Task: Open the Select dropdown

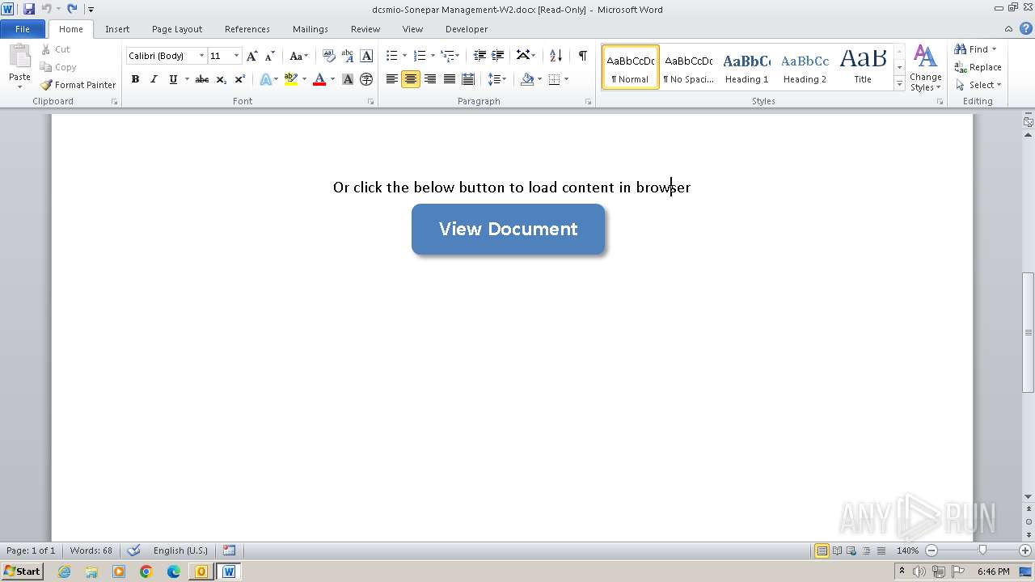Action: click(x=978, y=85)
